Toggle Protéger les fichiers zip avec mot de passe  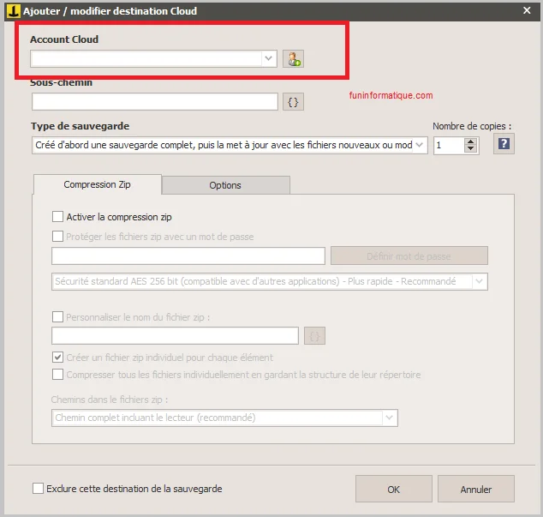tap(58, 237)
